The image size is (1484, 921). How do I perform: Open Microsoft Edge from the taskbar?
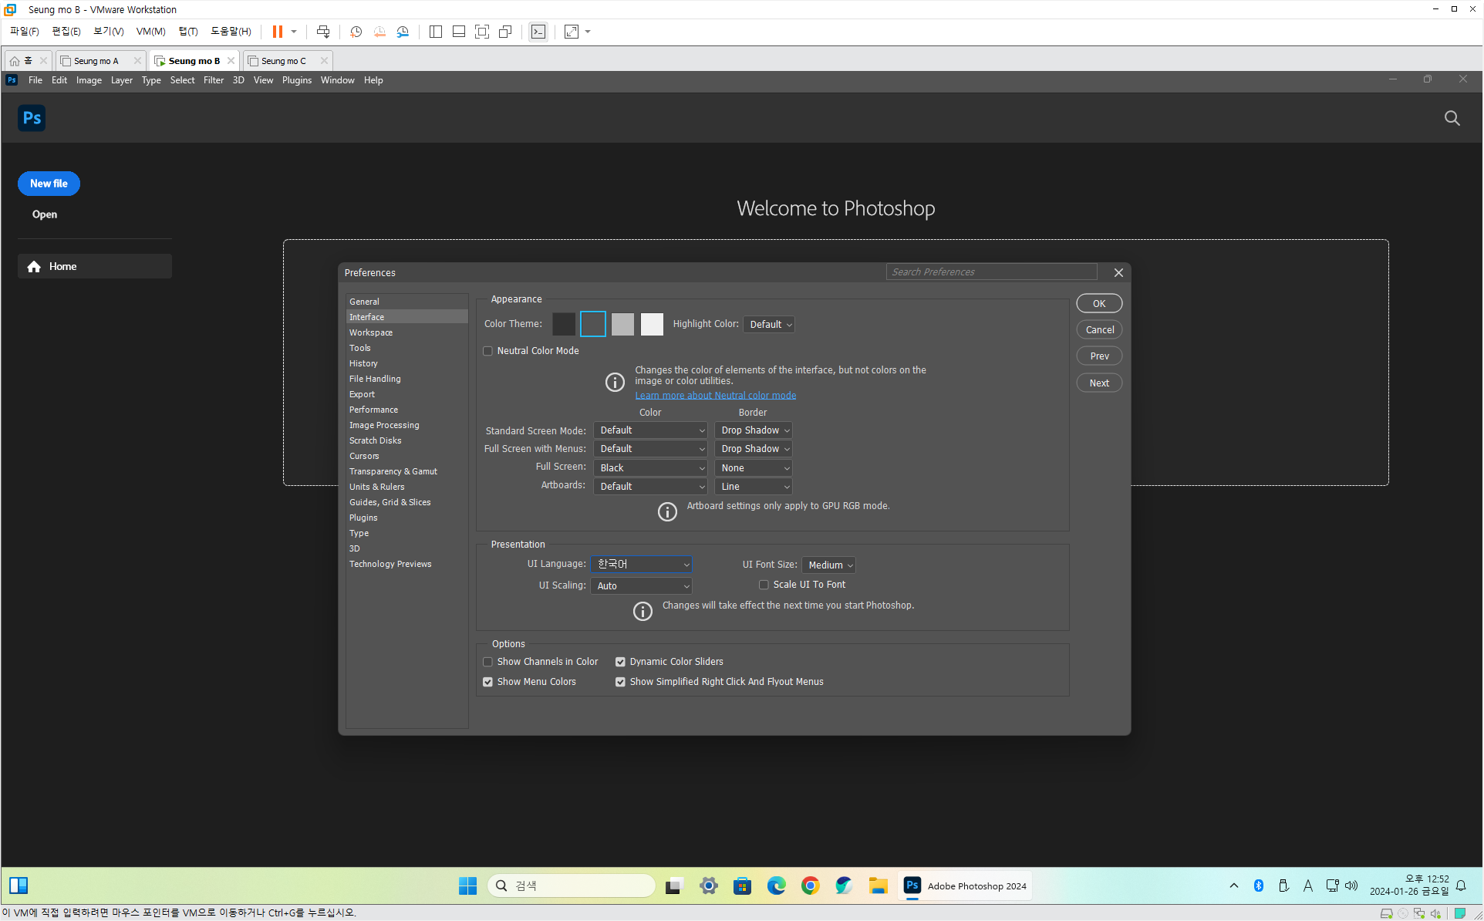pos(776,886)
